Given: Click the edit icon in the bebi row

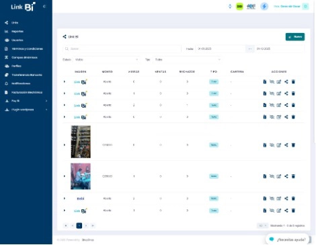Looking at the screenshot, I should [279, 199].
